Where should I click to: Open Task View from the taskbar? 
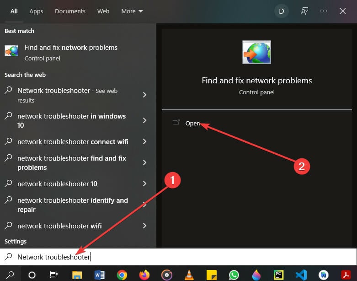[54, 275]
